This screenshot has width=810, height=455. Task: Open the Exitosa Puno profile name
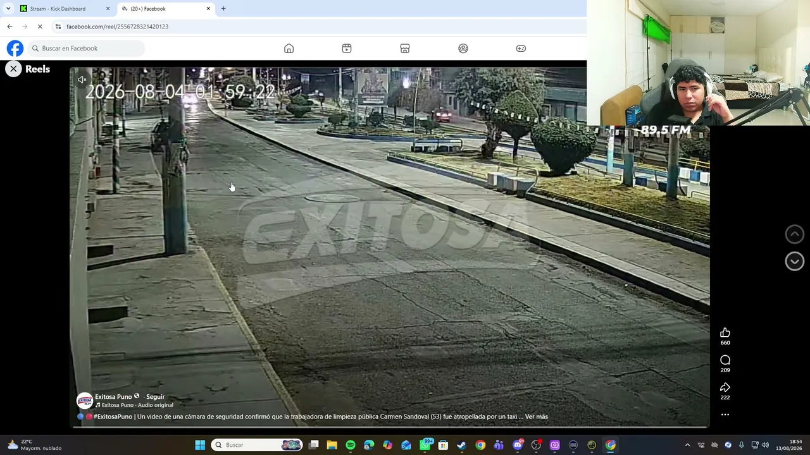[x=113, y=397]
